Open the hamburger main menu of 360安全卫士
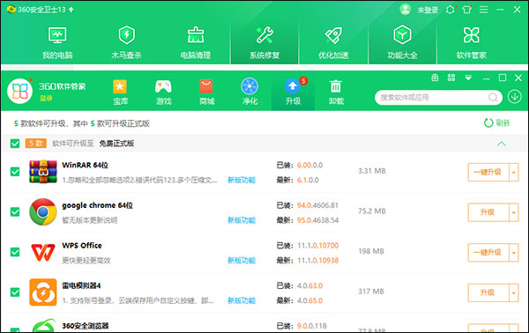 coord(483,10)
